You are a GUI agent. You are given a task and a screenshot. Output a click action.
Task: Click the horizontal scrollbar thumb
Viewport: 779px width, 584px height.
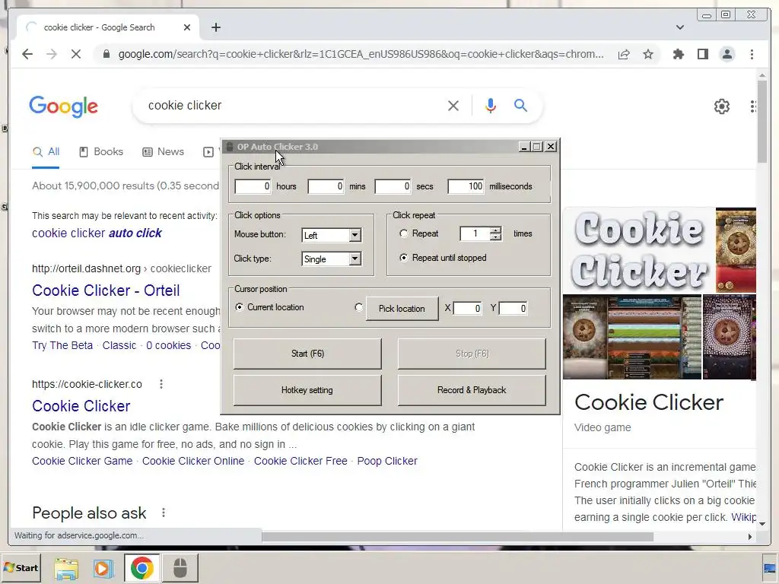coord(457,537)
